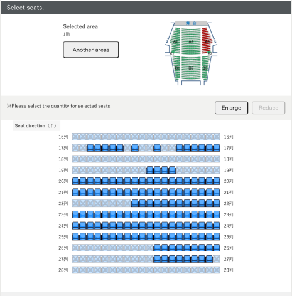Viewport: 292px width, 296px height.
Task: Select the rightmost seat in row 17
Action: 217,148
